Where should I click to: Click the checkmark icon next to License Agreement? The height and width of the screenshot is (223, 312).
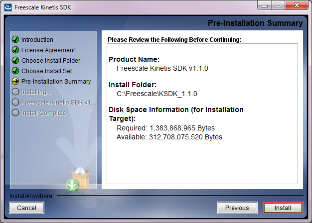(x=15, y=50)
